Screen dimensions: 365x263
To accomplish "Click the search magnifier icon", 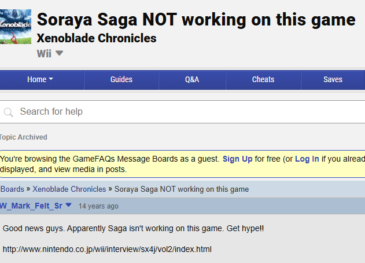I will [x=8, y=112].
